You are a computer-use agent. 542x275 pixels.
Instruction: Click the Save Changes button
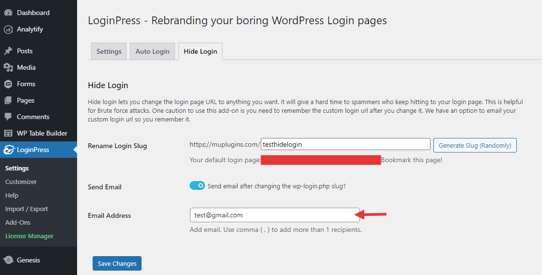117,263
